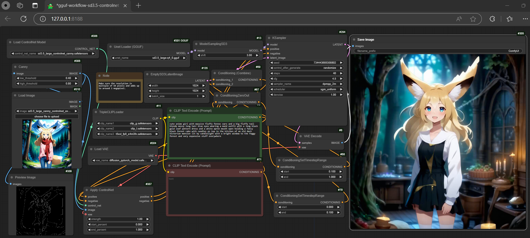Open the control_net_name model selector

[x=53, y=54]
